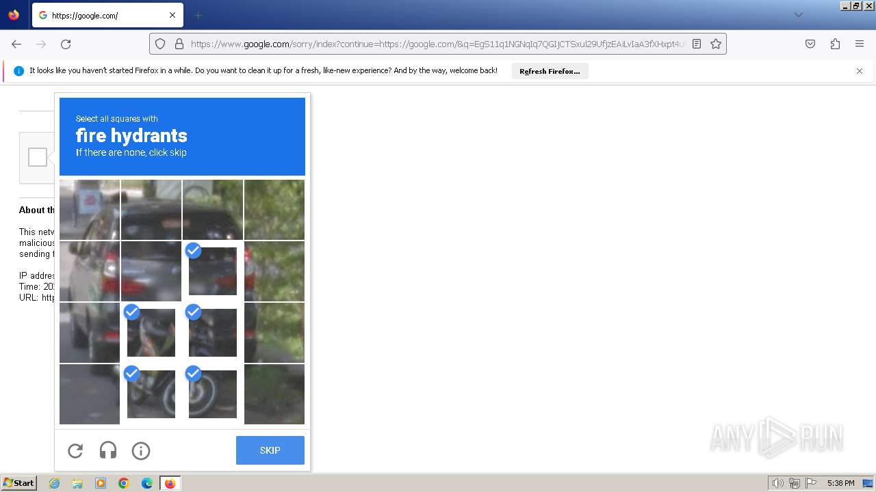The image size is (876, 492).
Task: Get a new captcha challenge
Action: pos(75,450)
